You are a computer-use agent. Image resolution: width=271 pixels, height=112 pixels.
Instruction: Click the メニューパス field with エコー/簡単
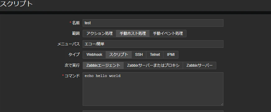click(x=153, y=44)
